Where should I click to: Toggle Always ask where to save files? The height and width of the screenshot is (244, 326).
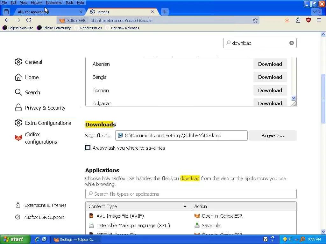pos(88,148)
